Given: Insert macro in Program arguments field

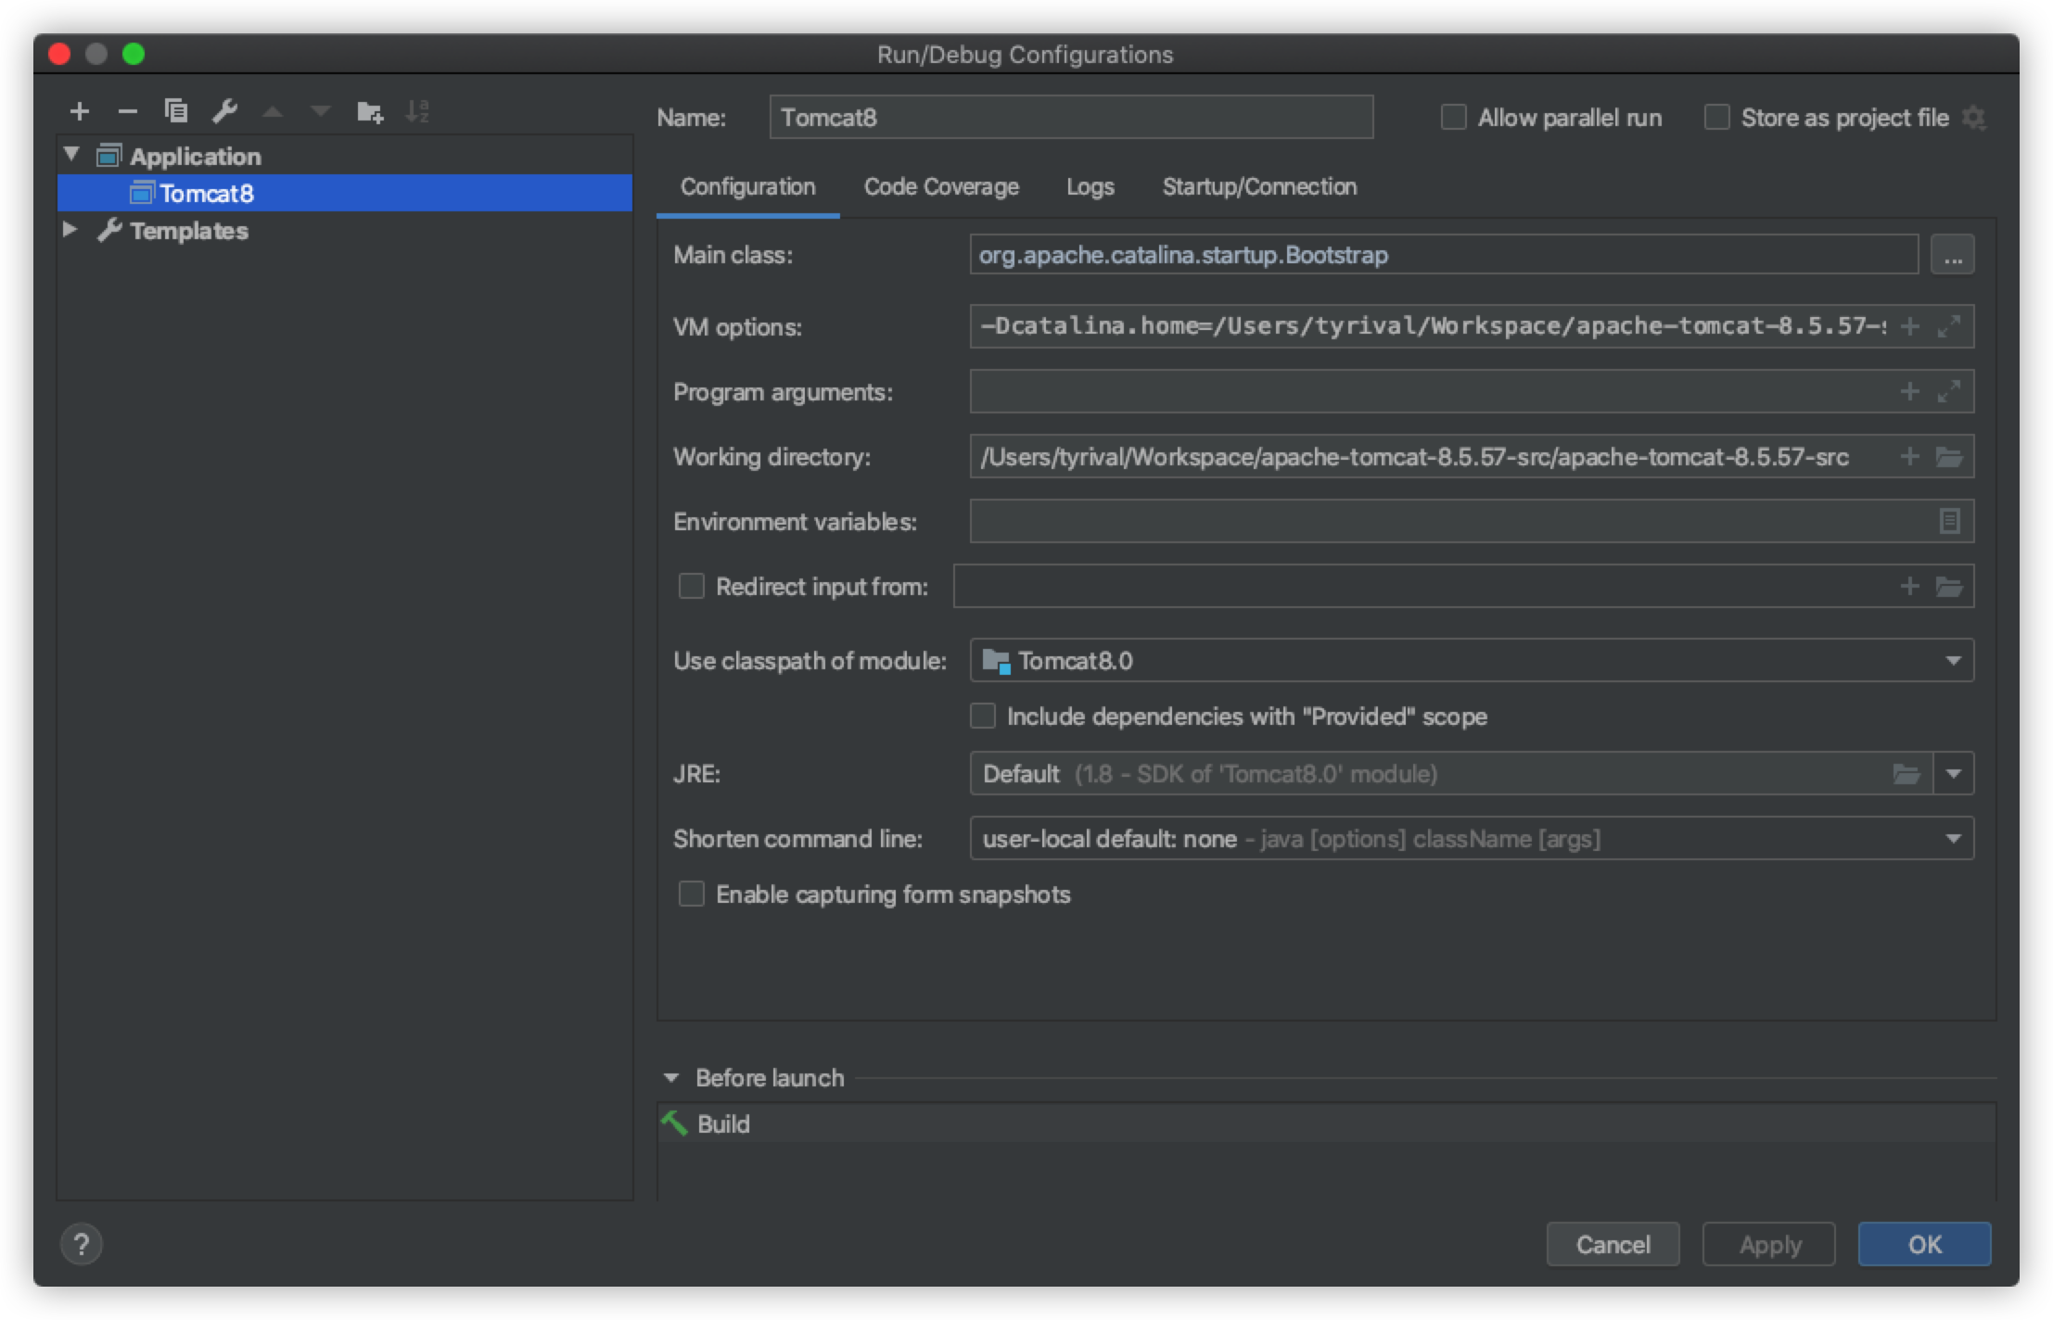Looking at the screenshot, I should [x=1910, y=391].
